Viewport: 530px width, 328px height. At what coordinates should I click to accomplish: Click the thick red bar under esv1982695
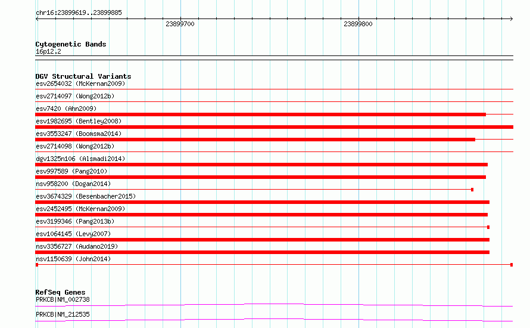274,127
